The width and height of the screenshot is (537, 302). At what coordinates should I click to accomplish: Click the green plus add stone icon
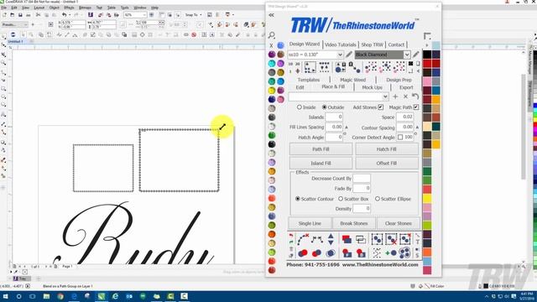point(391,253)
